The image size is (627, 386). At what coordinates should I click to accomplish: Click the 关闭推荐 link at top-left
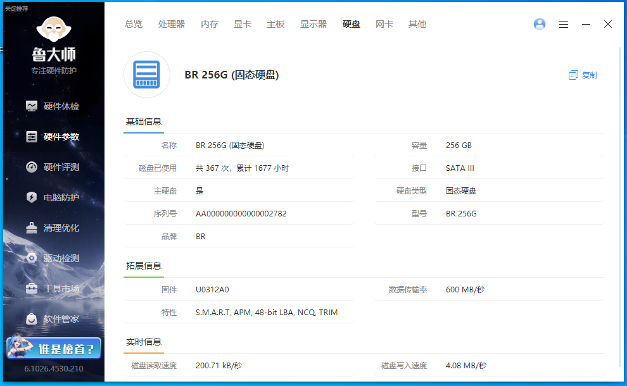click(16, 8)
